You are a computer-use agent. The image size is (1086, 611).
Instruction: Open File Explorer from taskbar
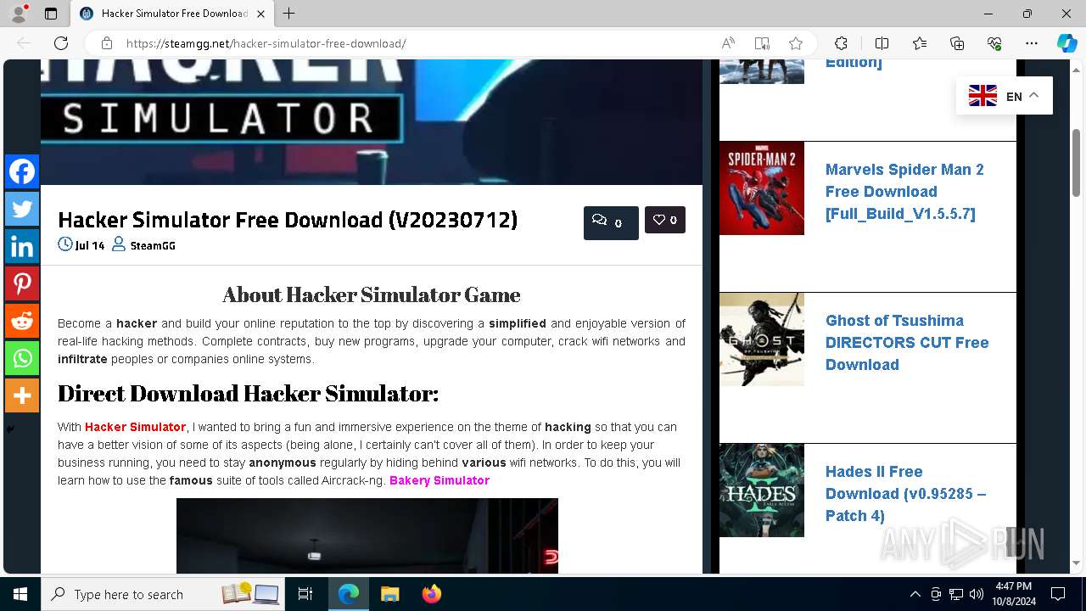pos(389,594)
